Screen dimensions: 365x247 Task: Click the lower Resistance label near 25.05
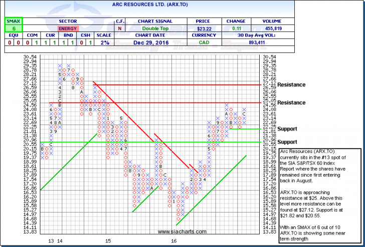[291, 102]
